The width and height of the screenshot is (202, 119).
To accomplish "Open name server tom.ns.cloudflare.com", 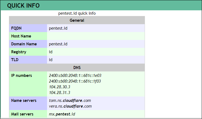I will [70, 101].
